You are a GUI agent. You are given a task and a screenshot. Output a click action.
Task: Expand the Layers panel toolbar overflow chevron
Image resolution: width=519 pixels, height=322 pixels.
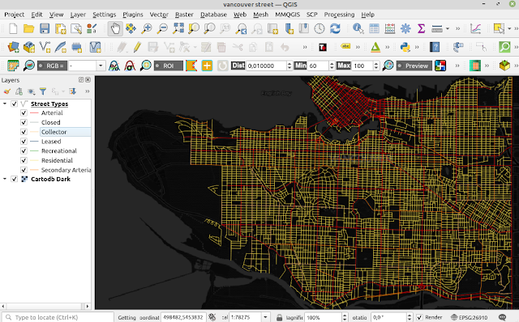(88, 91)
